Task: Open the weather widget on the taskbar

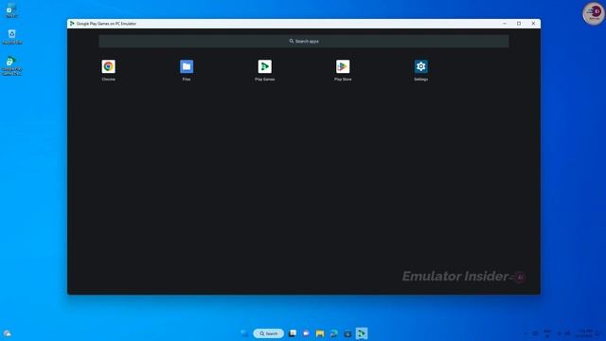Action: (x=8, y=333)
